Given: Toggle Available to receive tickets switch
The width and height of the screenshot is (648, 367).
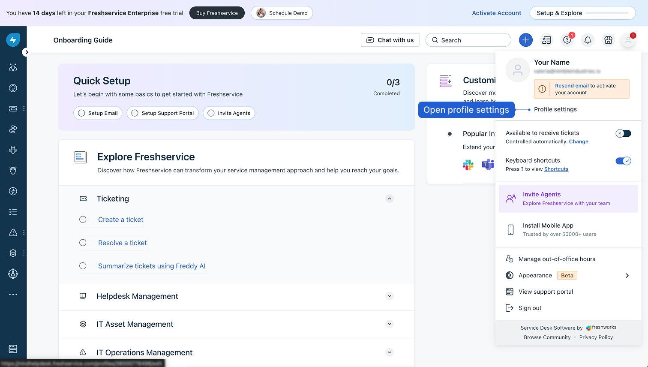Looking at the screenshot, I should [623, 133].
